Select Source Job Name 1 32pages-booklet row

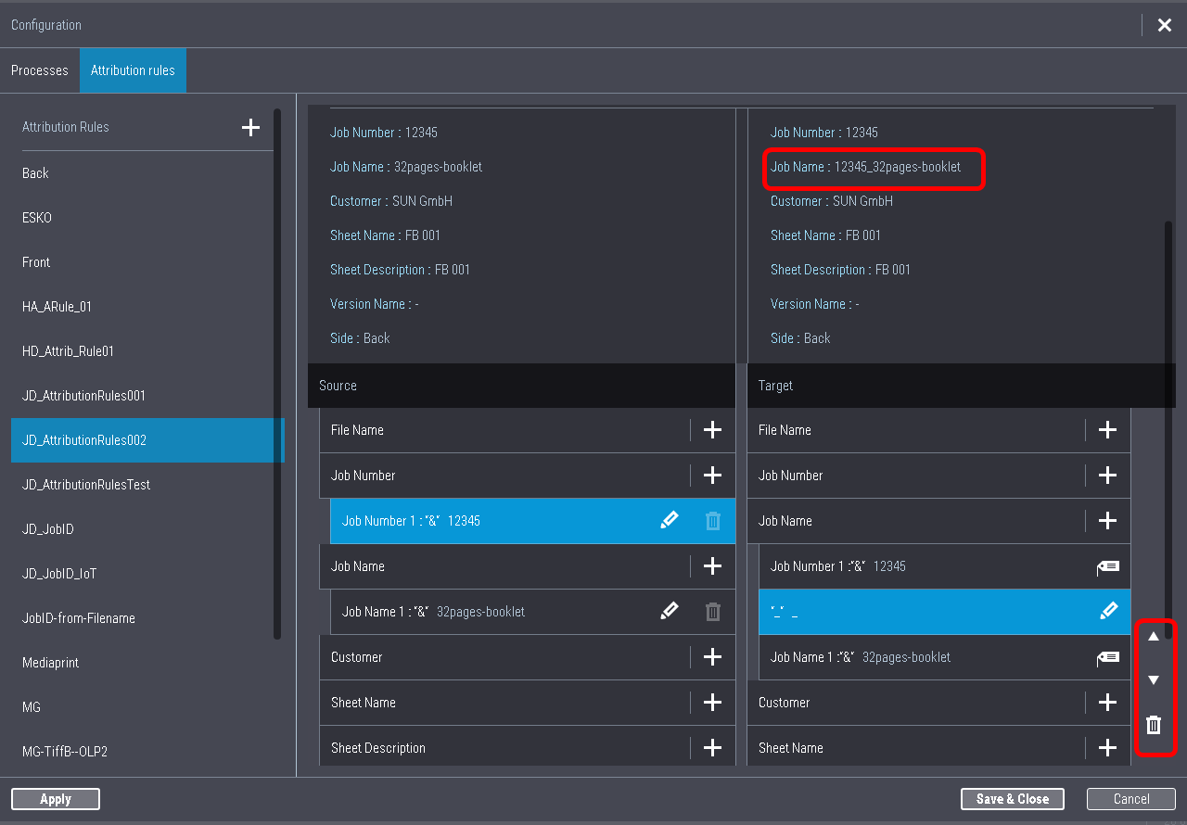[533, 612]
